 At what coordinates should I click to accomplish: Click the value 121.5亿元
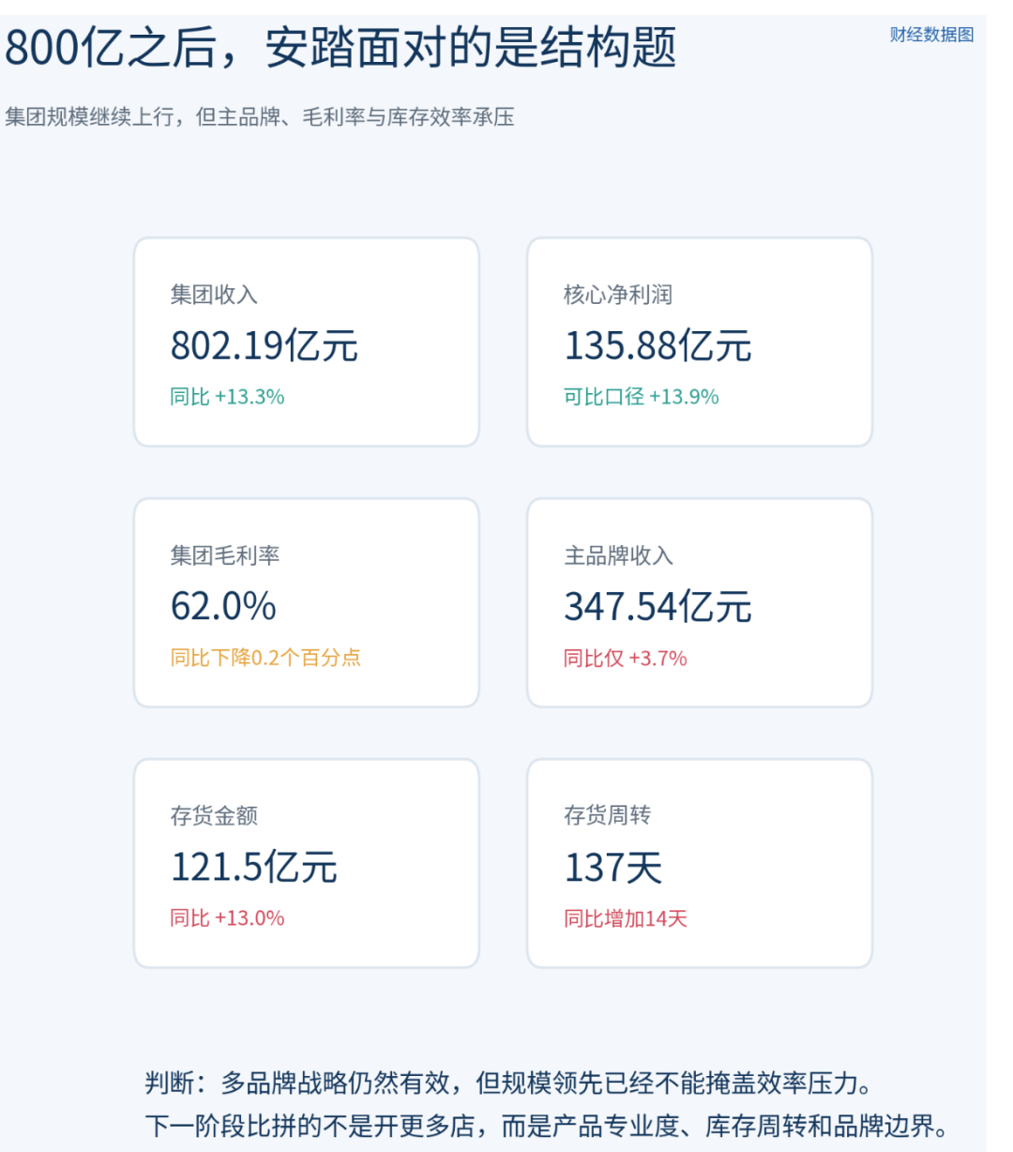[x=253, y=867]
